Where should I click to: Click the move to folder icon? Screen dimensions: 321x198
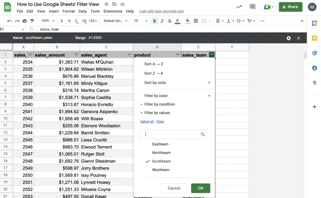coord(114,4)
